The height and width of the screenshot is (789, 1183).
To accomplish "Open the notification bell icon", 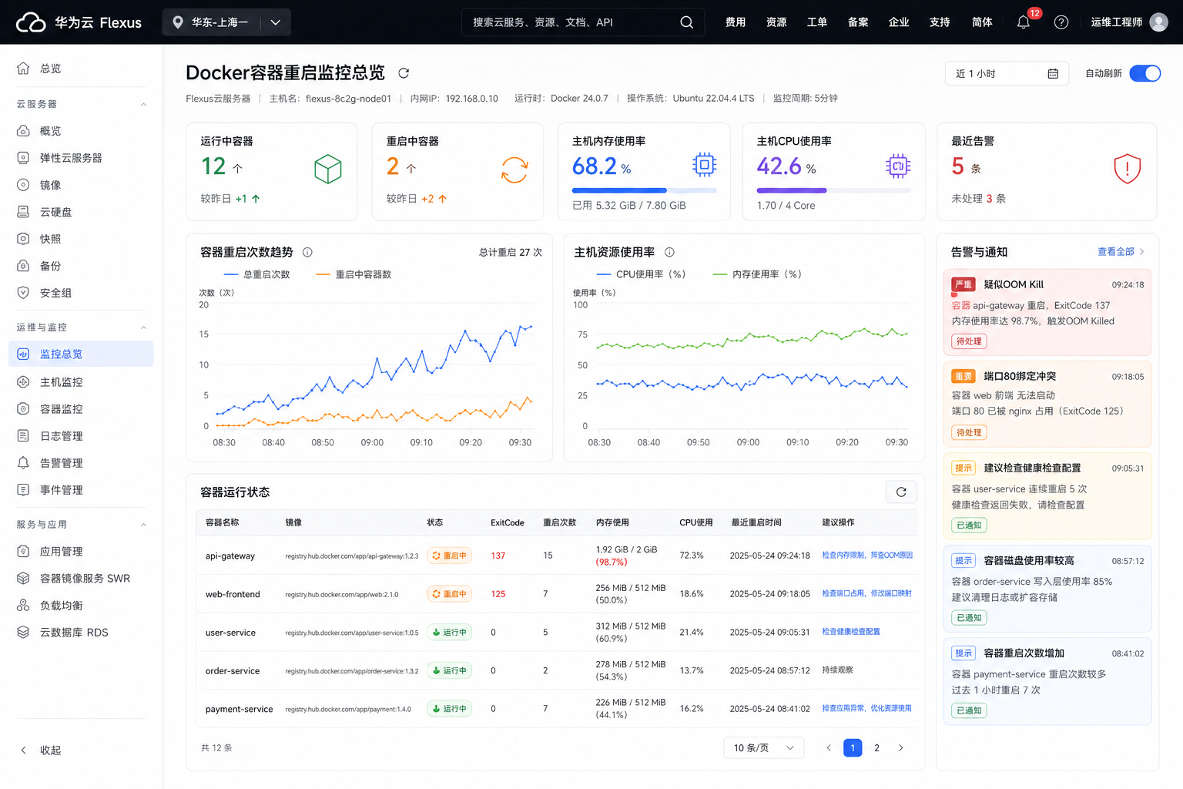I will coord(1023,22).
